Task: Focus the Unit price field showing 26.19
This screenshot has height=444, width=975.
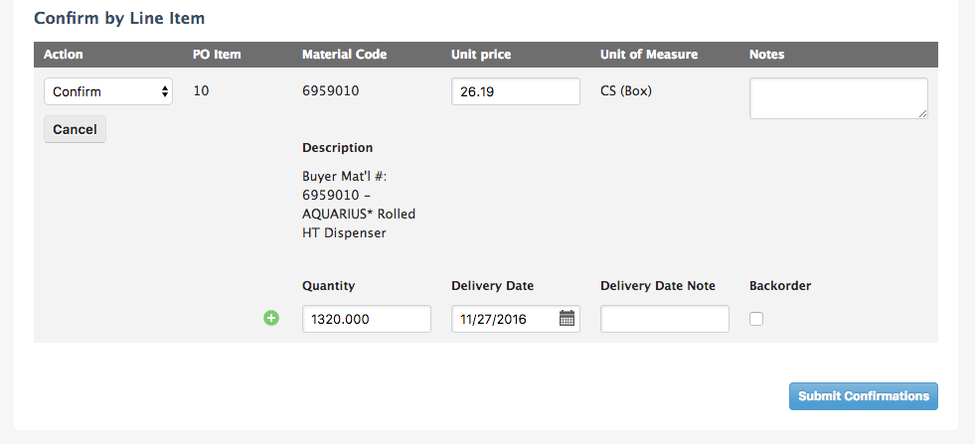Action: pos(516,91)
